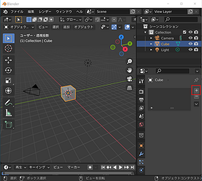Select the Add Cube tool
This screenshot has height=181, width=202.
tap(8, 124)
